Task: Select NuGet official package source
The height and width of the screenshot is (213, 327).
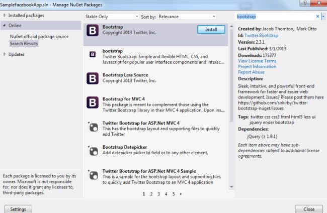Action: 39,37
